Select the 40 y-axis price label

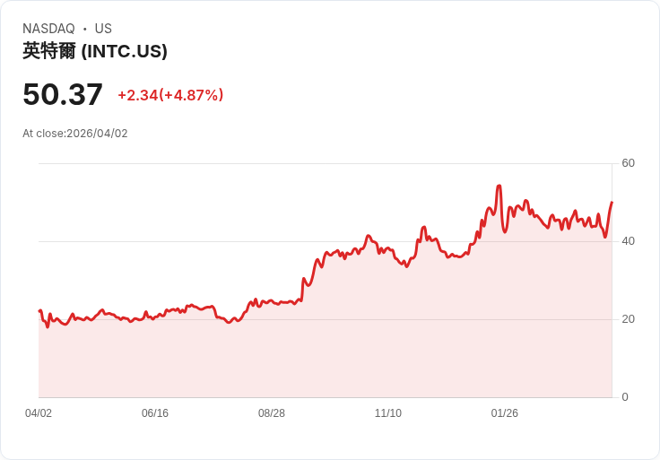pos(628,241)
